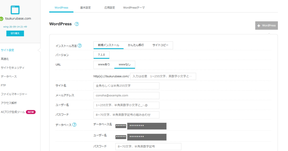Open サイトセキュリティ in sidebar
This screenshot has width=288, height=151.
pyautogui.click(x=12, y=68)
